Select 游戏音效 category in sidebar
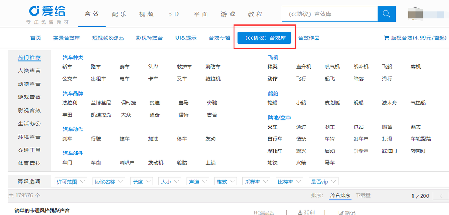The width and height of the screenshot is (449, 215). tap(29, 97)
